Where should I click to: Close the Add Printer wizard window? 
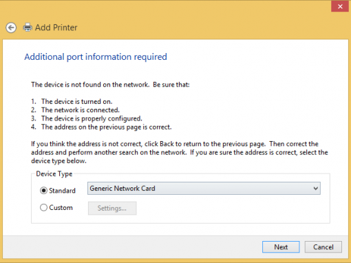click(x=340, y=6)
